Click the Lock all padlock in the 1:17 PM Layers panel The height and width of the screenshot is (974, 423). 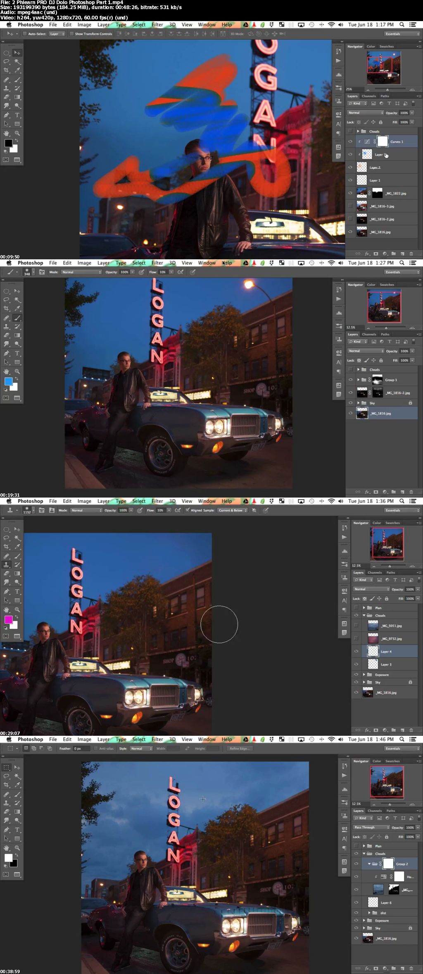coord(380,122)
